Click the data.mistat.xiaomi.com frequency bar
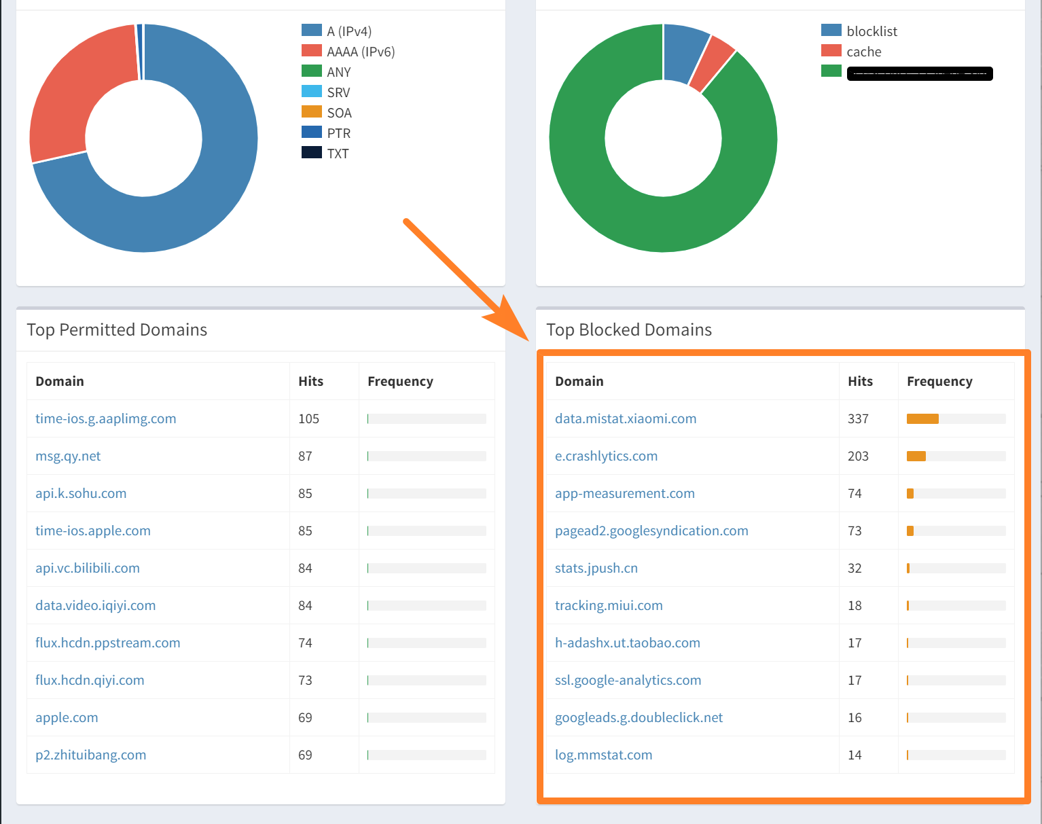Viewport: 1042px width, 824px height. pos(956,418)
